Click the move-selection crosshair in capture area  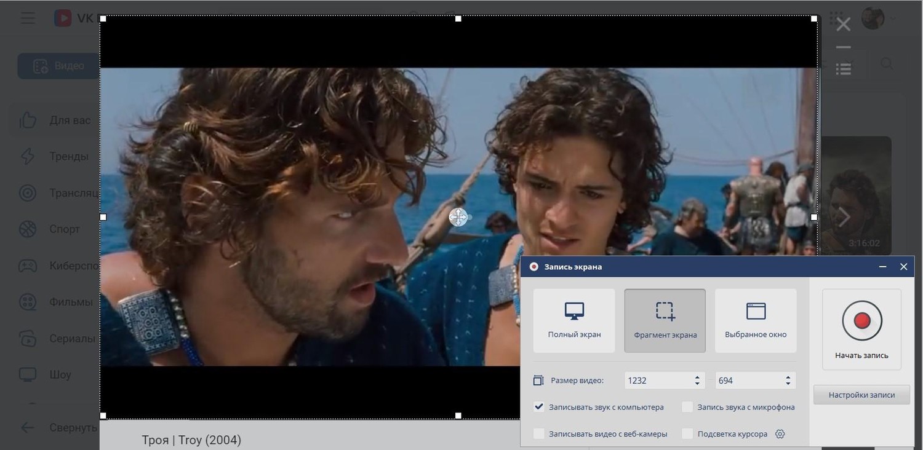tap(458, 217)
